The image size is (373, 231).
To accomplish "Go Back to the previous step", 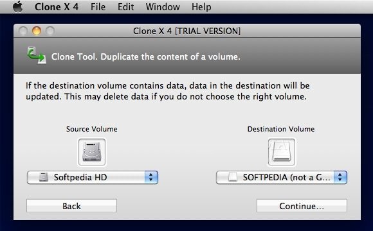I will 71,205.
